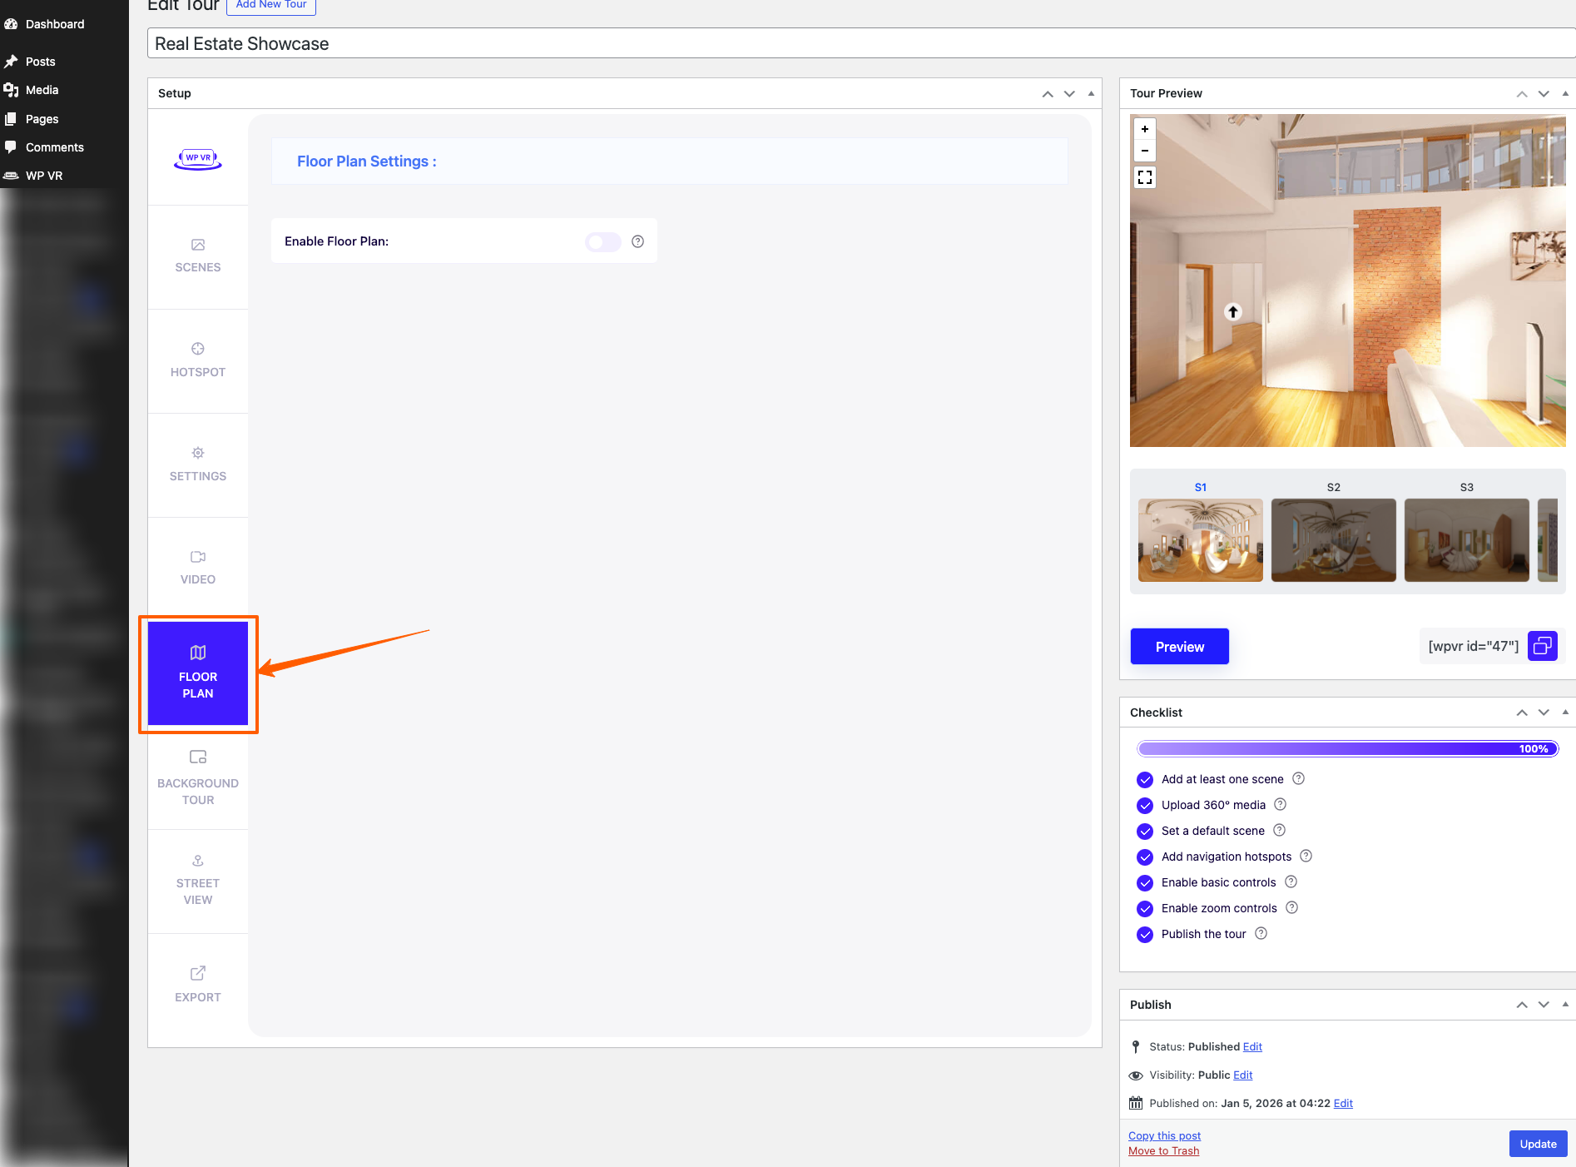Collapse the Setup panel
This screenshot has height=1167, width=1576.
tap(1091, 93)
